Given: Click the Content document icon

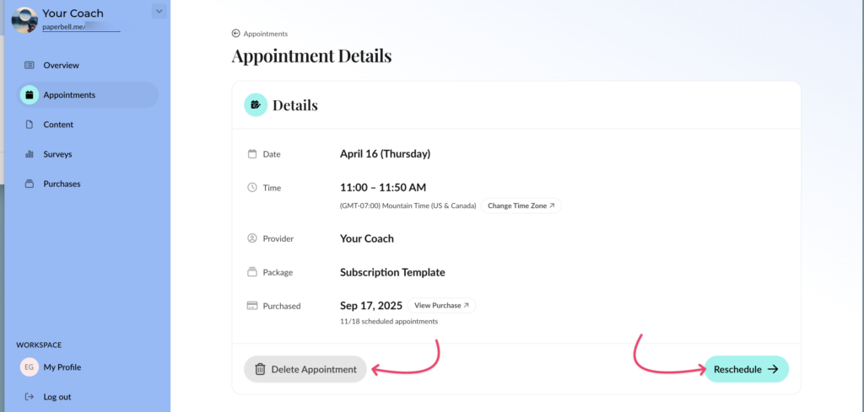Looking at the screenshot, I should point(30,125).
